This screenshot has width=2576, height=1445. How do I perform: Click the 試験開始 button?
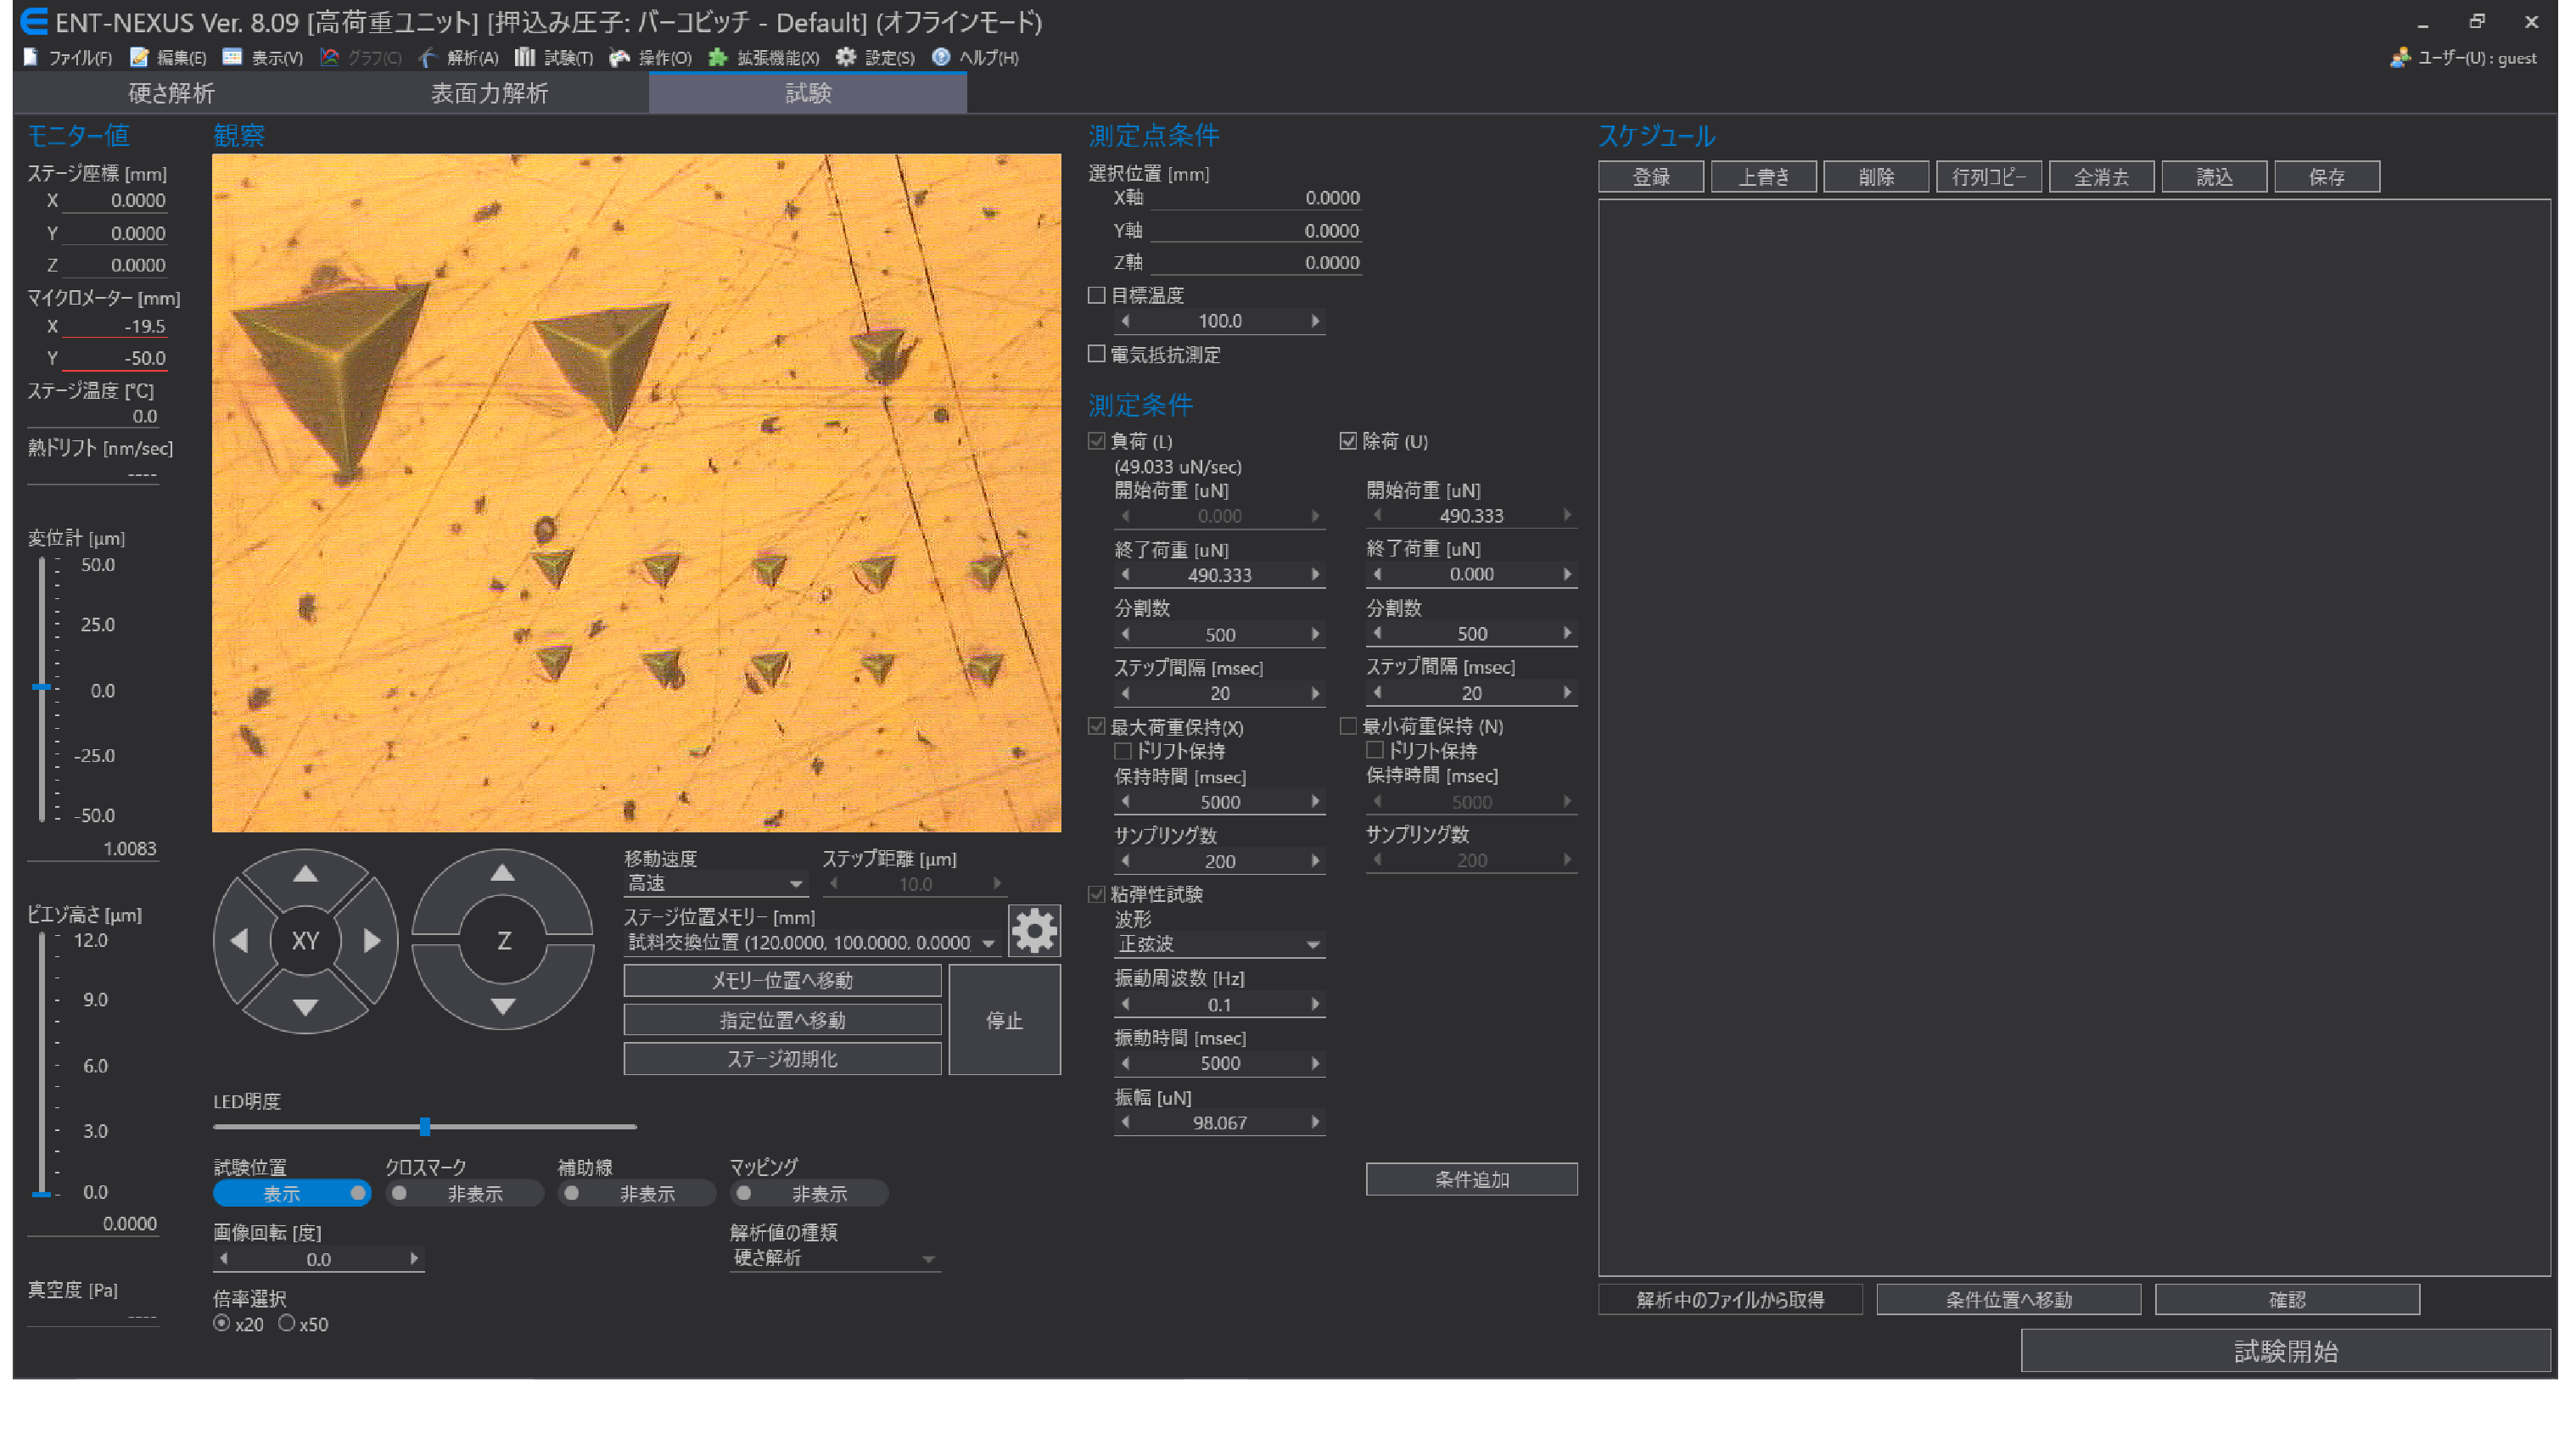(x=2284, y=1352)
